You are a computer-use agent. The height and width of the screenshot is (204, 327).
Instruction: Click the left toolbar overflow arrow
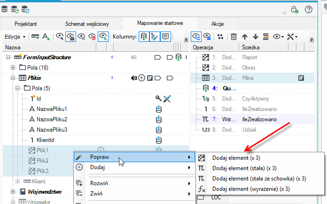[x=186, y=39]
